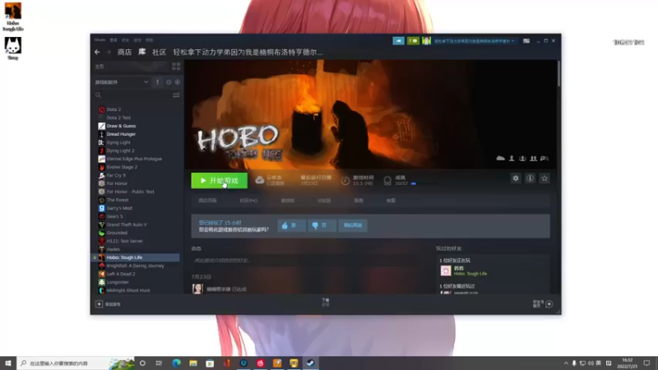
Task: Open the 社区中心 community hub link
Action: (248, 201)
